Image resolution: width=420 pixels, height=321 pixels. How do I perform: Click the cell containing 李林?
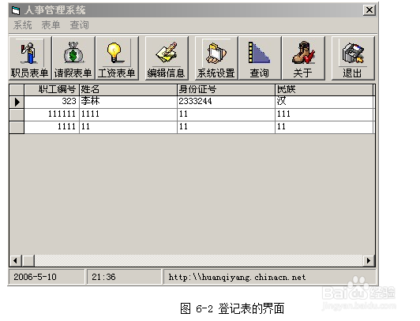pos(128,102)
